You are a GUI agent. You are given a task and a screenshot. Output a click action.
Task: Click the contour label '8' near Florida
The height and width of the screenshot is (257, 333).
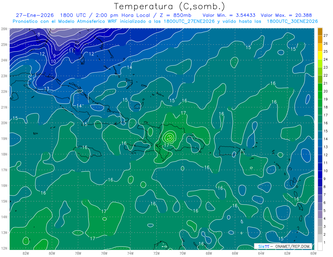point(39,35)
